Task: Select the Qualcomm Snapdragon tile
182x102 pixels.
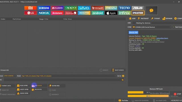Action: pyautogui.click(x=71, y=13)
